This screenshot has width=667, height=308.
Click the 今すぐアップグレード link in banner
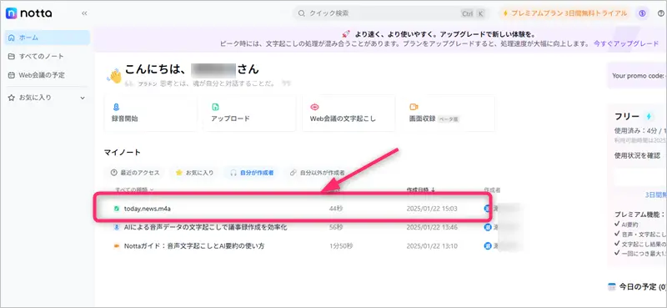pos(626,43)
